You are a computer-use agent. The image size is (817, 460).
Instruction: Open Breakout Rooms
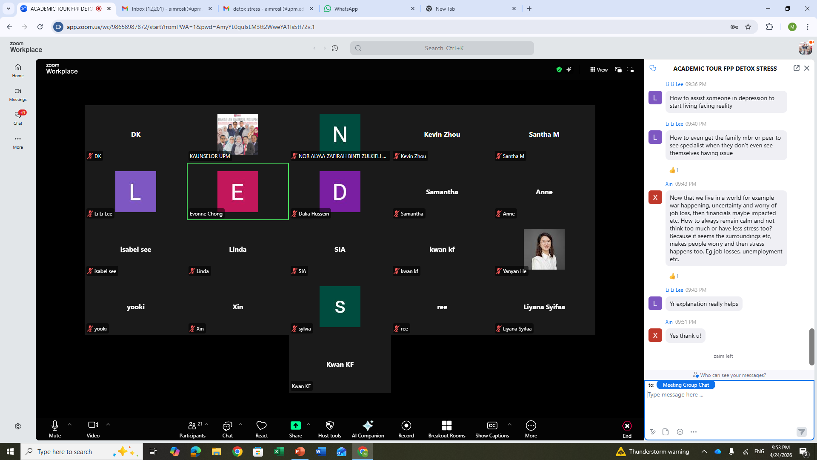(447, 429)
